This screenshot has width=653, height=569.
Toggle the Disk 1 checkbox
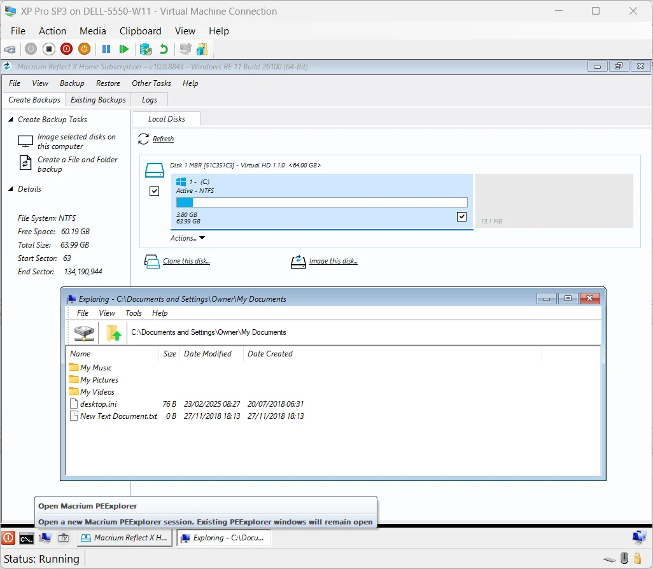(154, 191)
